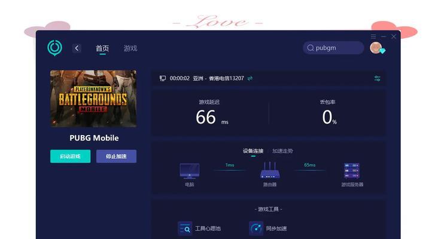This screenshot has height=239, width=435.
Task: Click the 同步加速 label
Action: tap(276, 228)
